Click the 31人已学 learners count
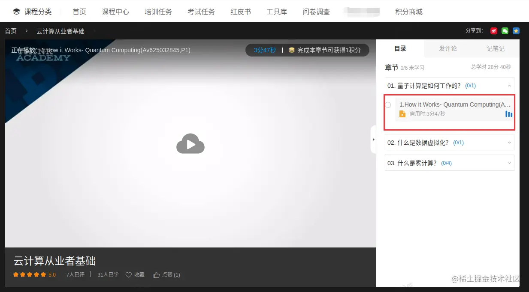Viewport: 529px width, 292px height. [108, 275]
